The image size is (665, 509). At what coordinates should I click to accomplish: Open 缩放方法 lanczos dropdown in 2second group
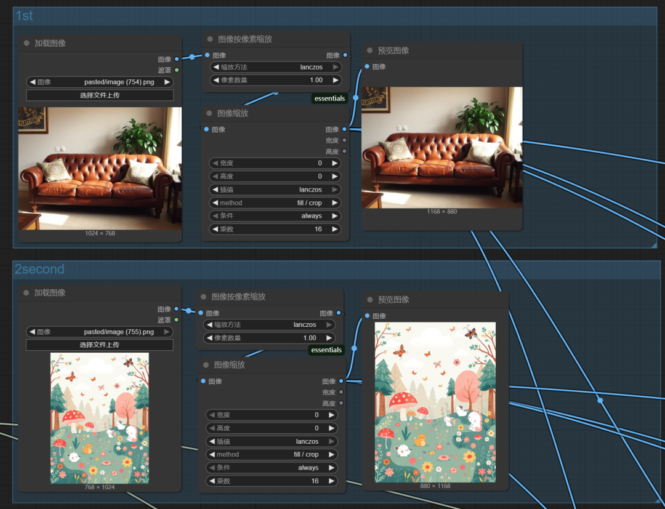pos(269,324)
